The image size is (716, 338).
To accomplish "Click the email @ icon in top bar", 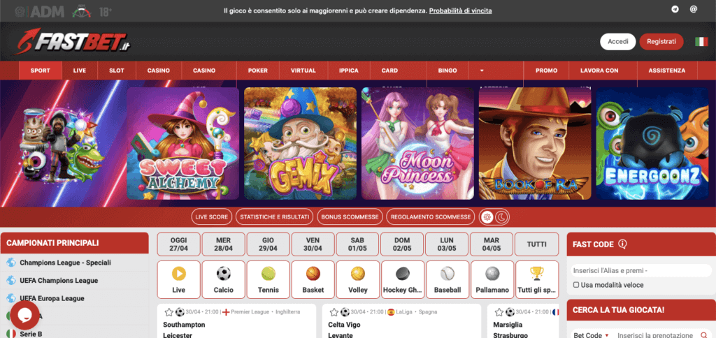I will 693,9.
